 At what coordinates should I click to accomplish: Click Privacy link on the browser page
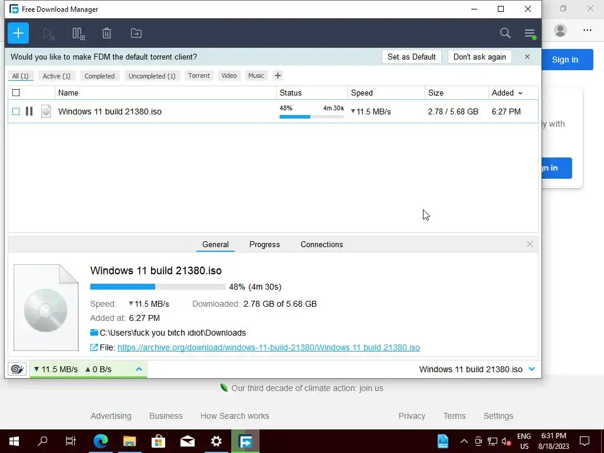(x=412, y=416)
